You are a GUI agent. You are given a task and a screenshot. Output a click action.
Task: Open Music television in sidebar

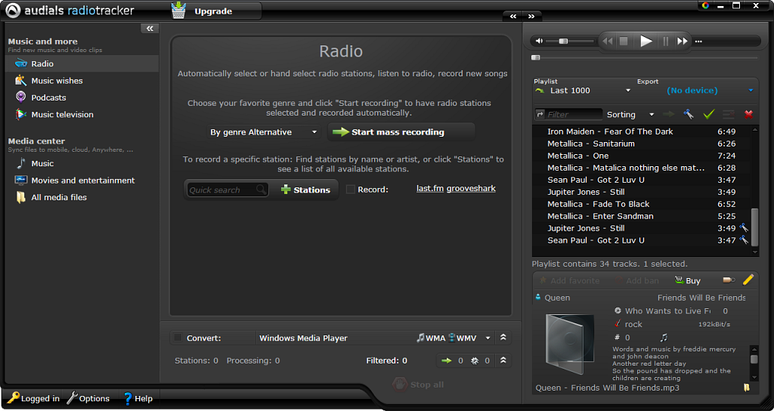click(62, 115)
